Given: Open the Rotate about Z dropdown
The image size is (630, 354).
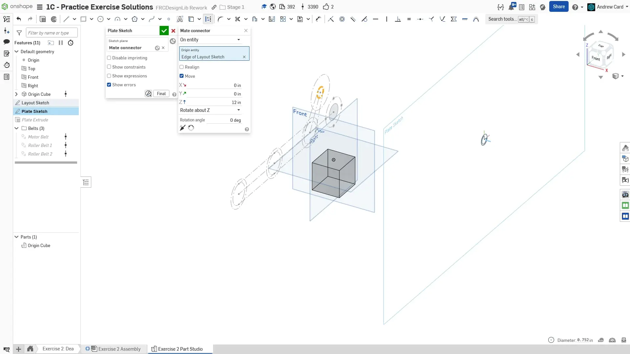Looking at the screenshot, I should click(210, 110).
